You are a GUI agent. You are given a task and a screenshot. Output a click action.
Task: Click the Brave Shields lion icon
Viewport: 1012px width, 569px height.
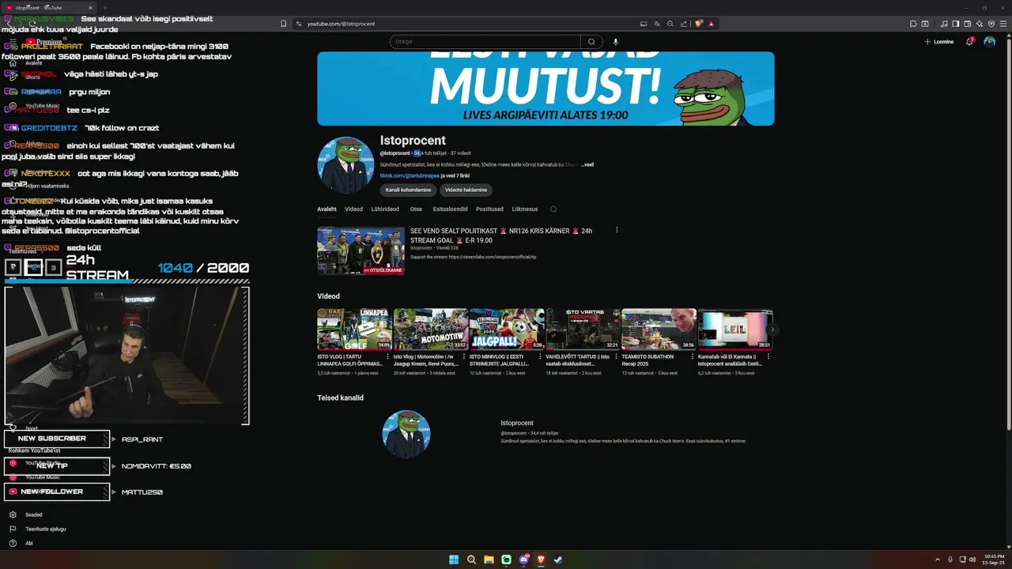pos(699,24)
